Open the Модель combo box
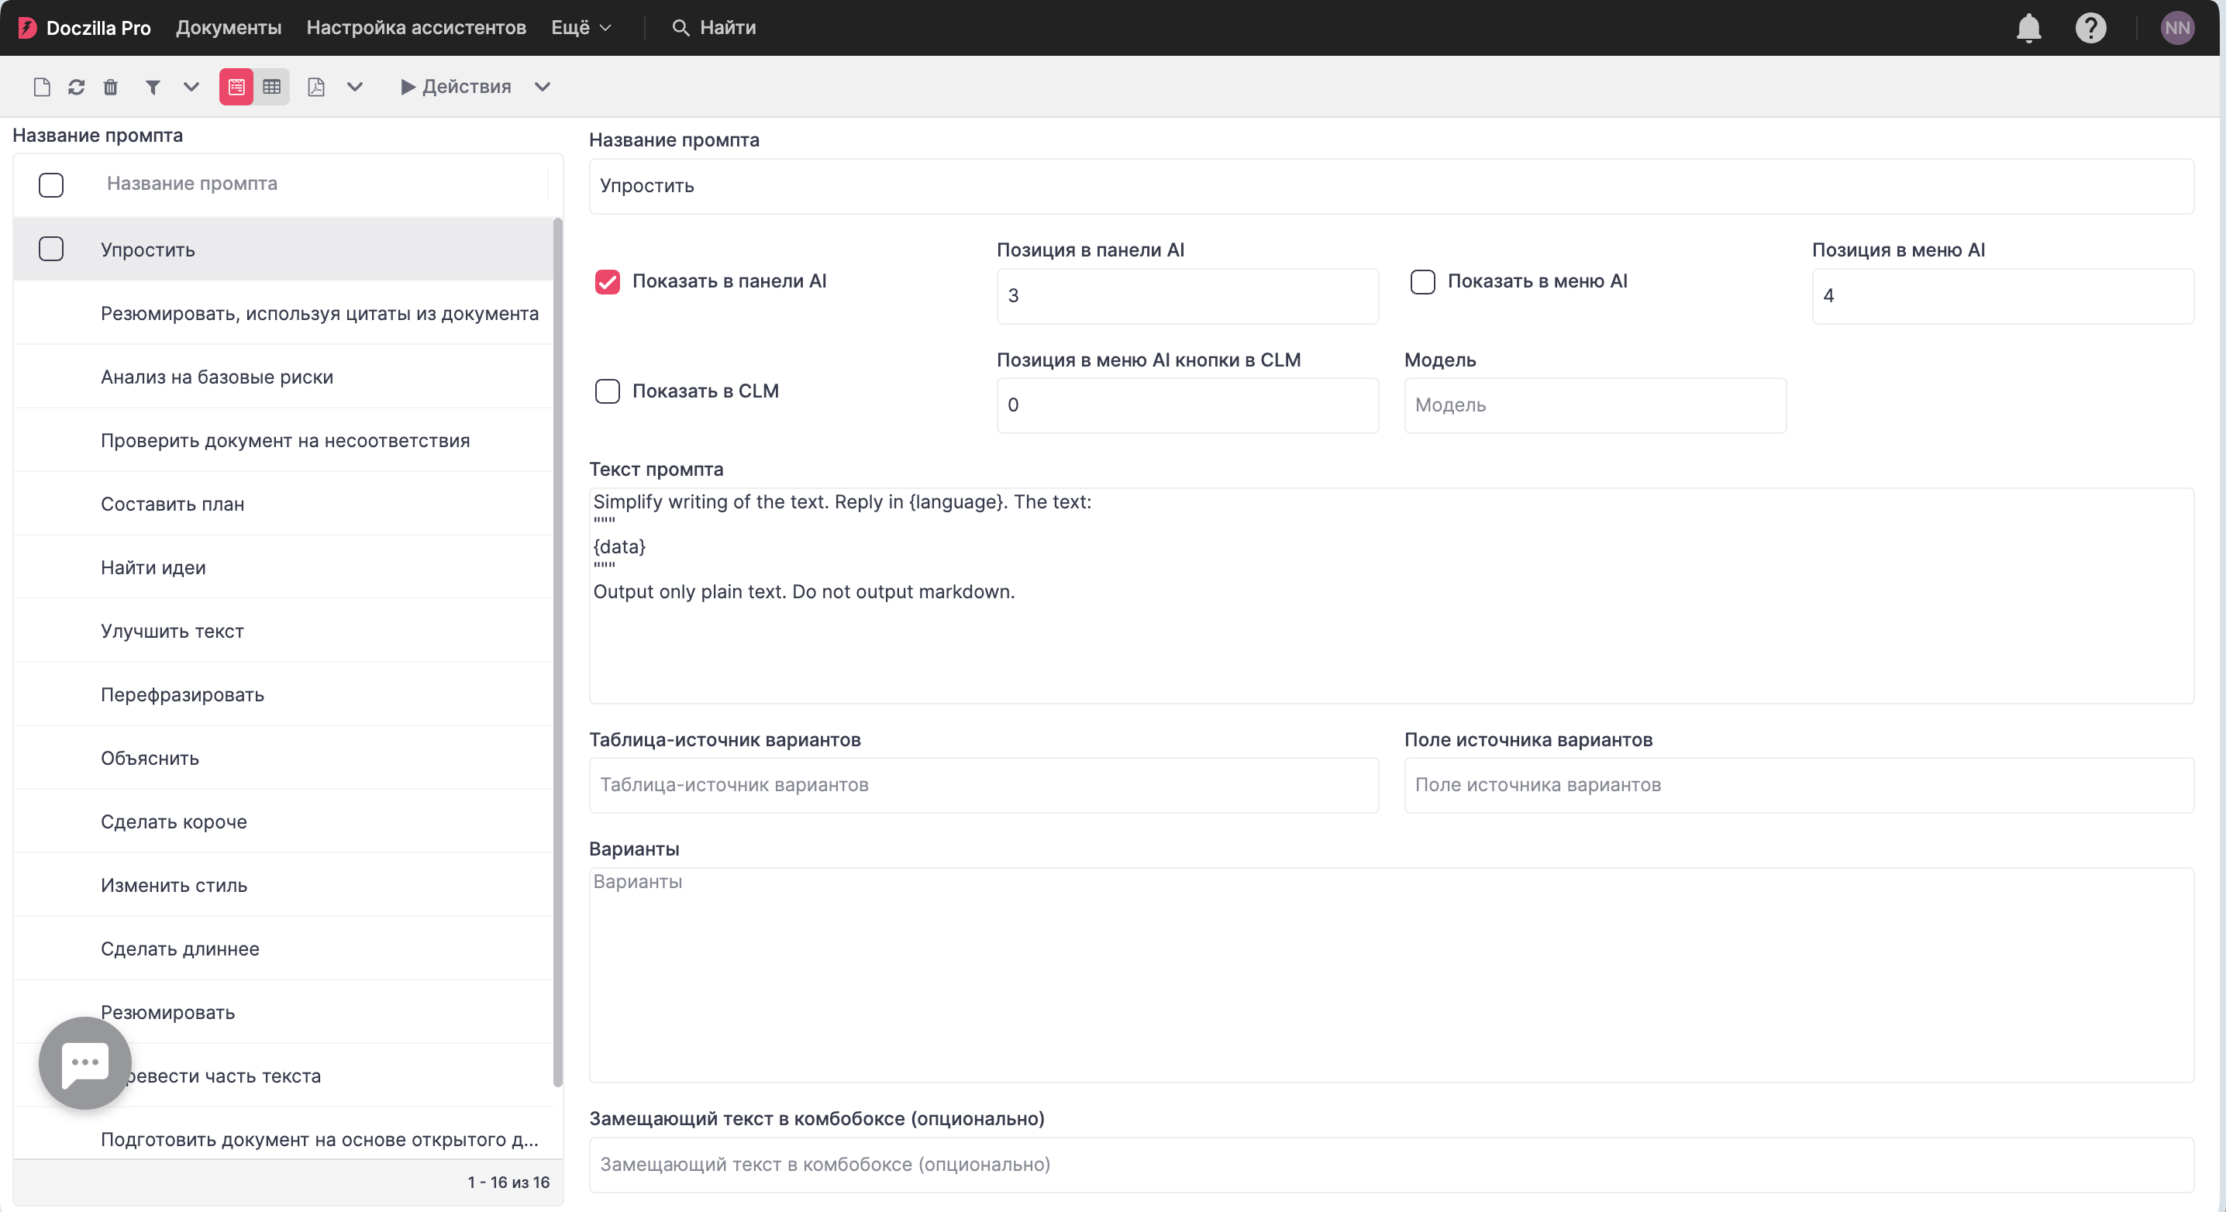2226x1212 pixels. tap(1594, 405)
